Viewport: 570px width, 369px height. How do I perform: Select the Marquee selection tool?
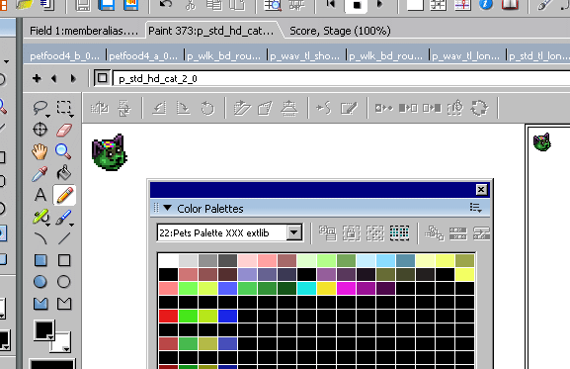[64, 108]
